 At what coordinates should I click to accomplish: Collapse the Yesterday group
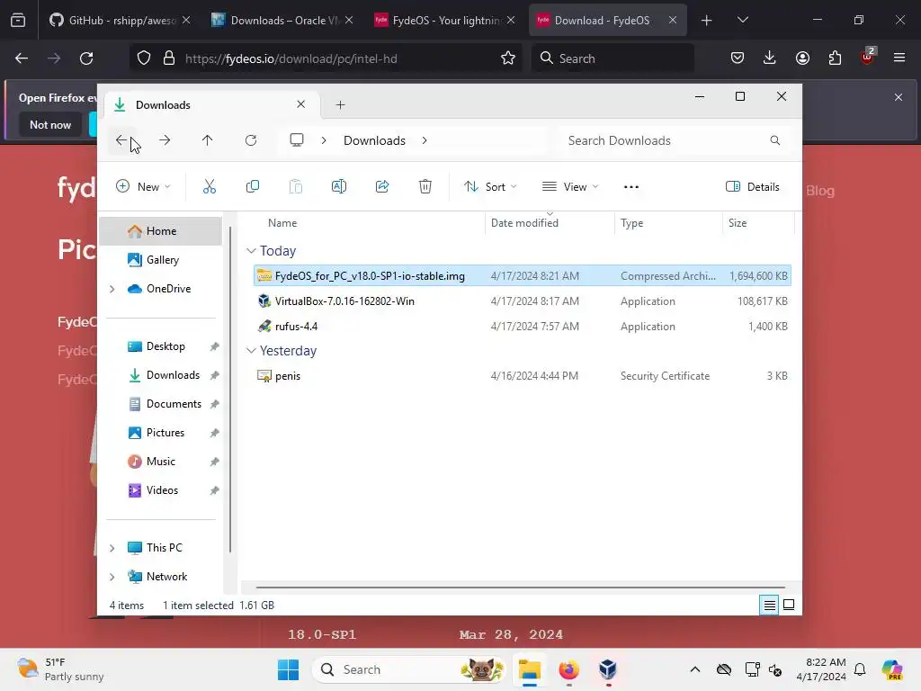tap(251, 351)
